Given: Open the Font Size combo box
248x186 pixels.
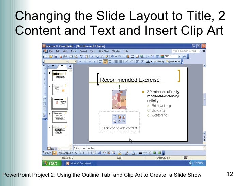Looking at the screenshot, I should pyautogui.click(x=73, y=62).
